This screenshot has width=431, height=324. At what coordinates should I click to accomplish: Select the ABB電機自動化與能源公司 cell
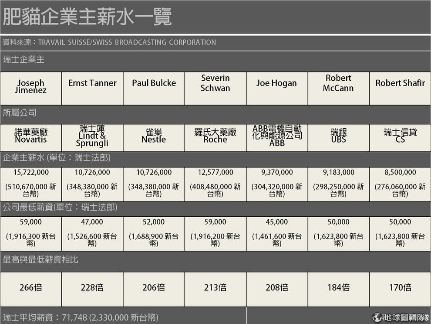pos(277,138)
